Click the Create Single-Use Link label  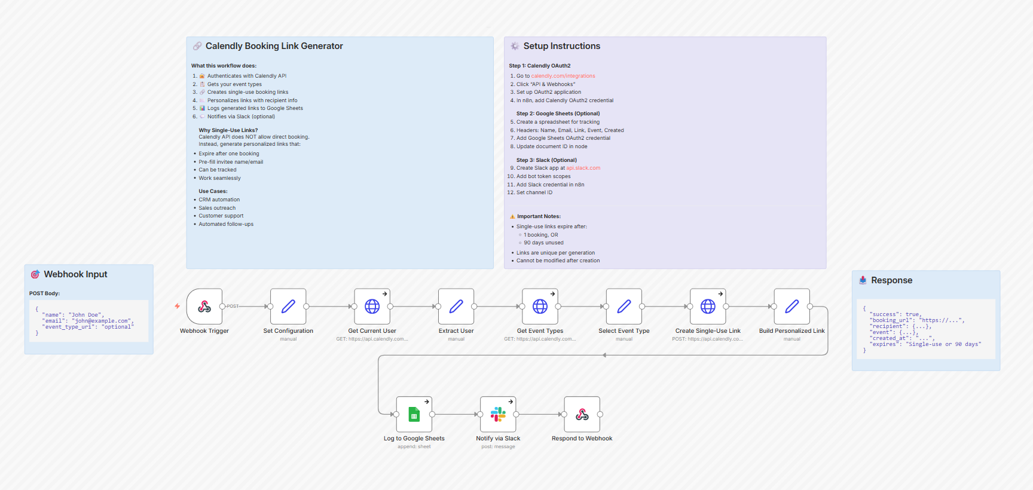point(708,331)
